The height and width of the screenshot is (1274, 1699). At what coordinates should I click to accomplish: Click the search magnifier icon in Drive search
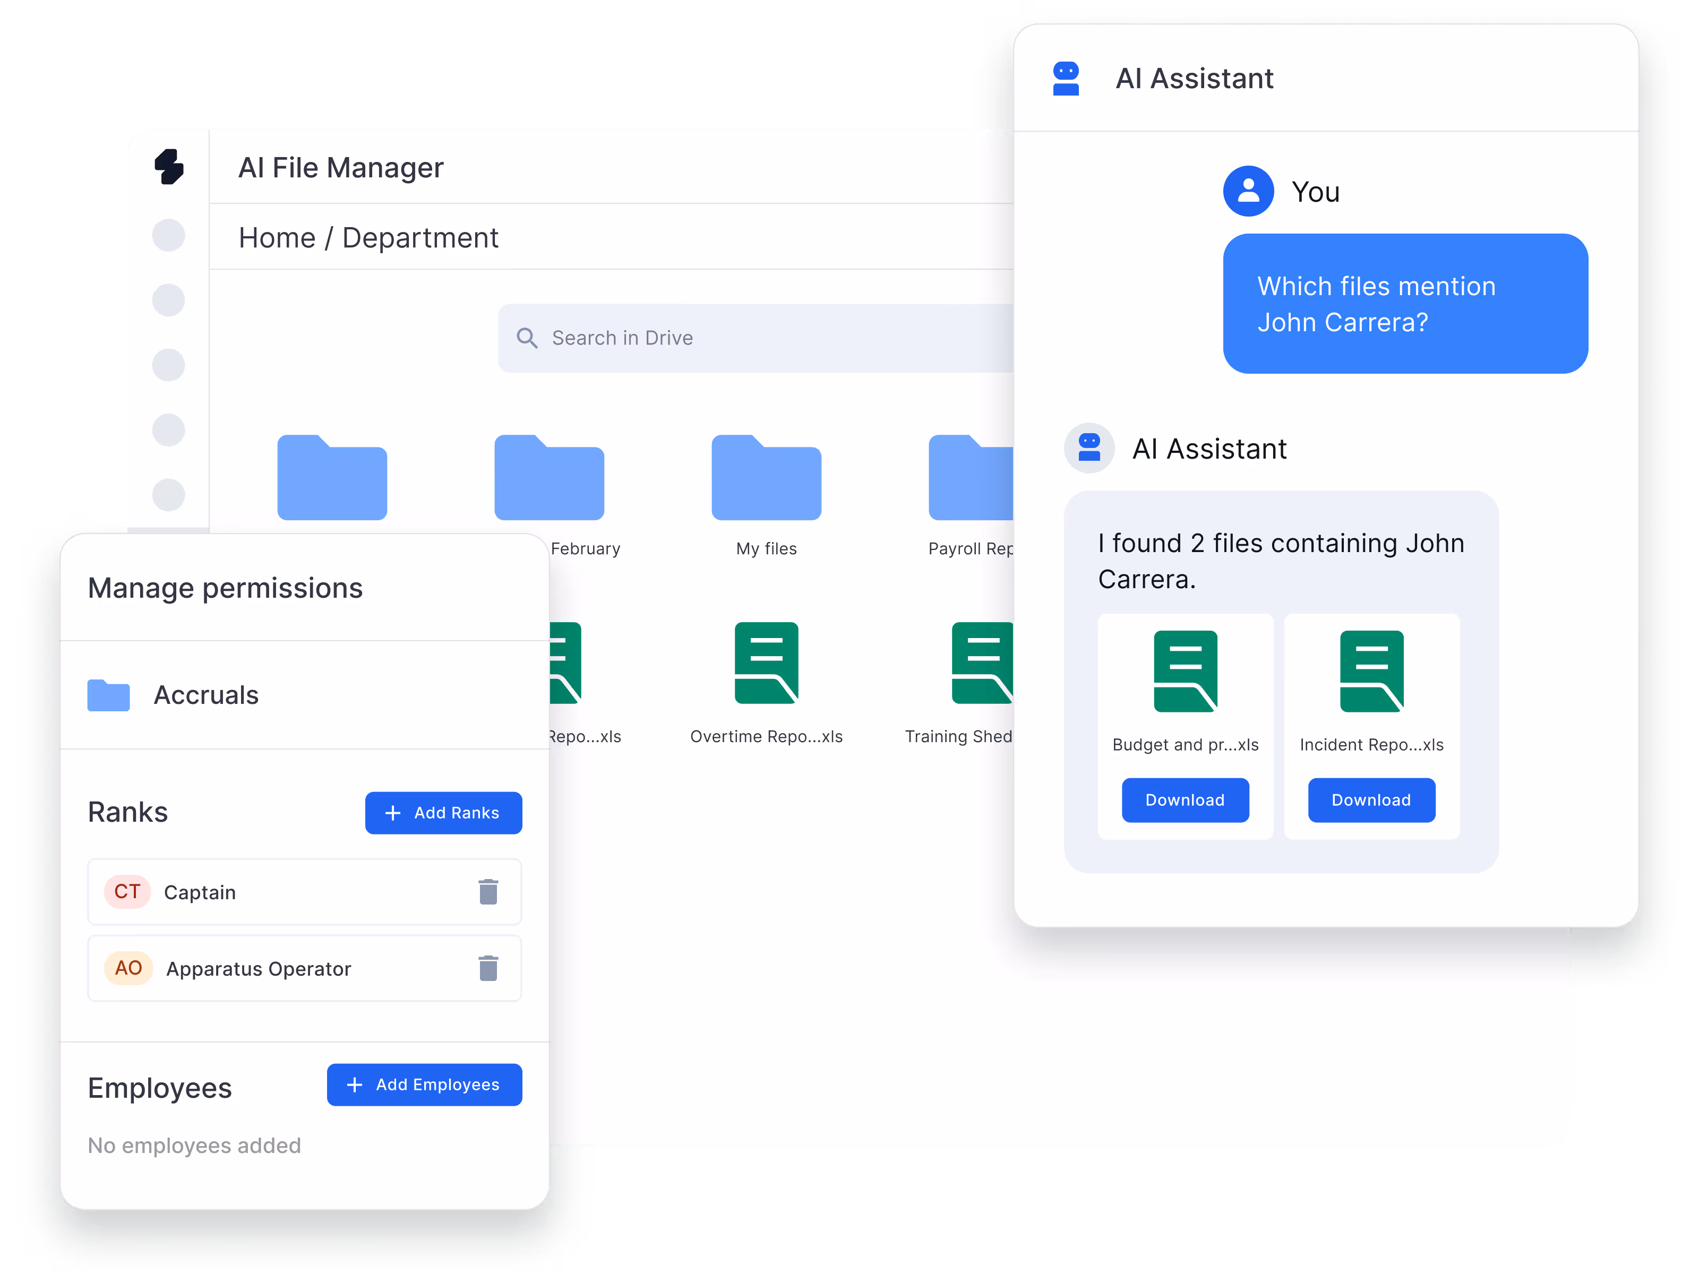point(527,338)
